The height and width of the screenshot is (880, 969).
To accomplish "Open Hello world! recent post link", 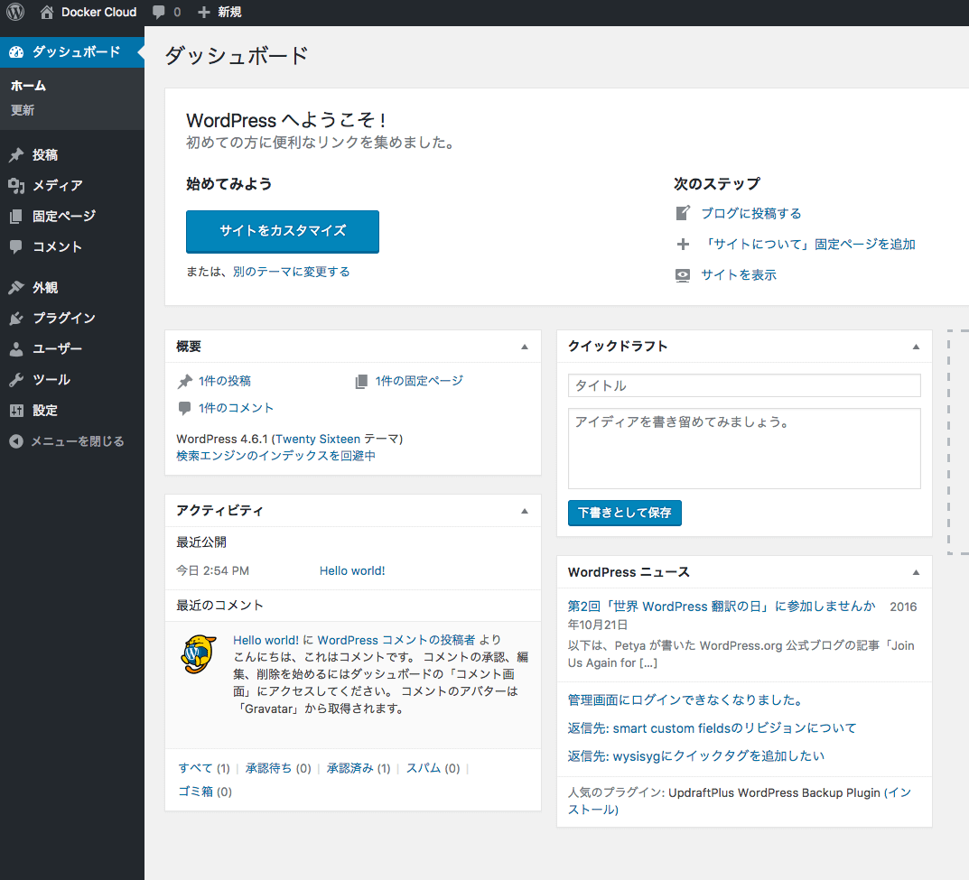I will click(352, 571).
